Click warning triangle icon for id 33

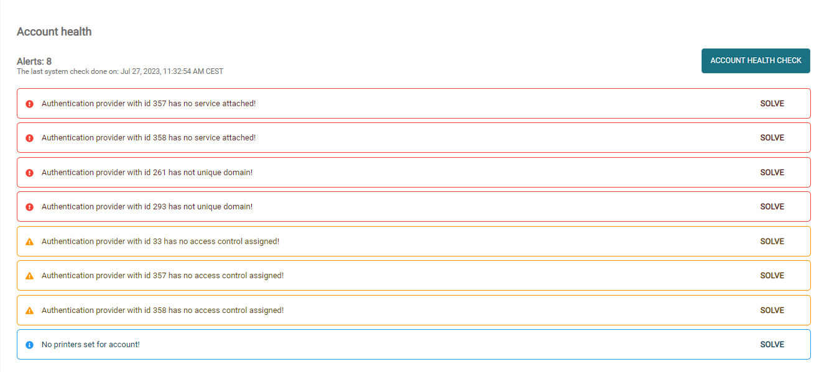(29, 242)
